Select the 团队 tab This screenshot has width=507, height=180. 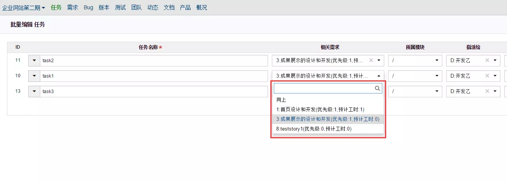click(x=136, y=7)
